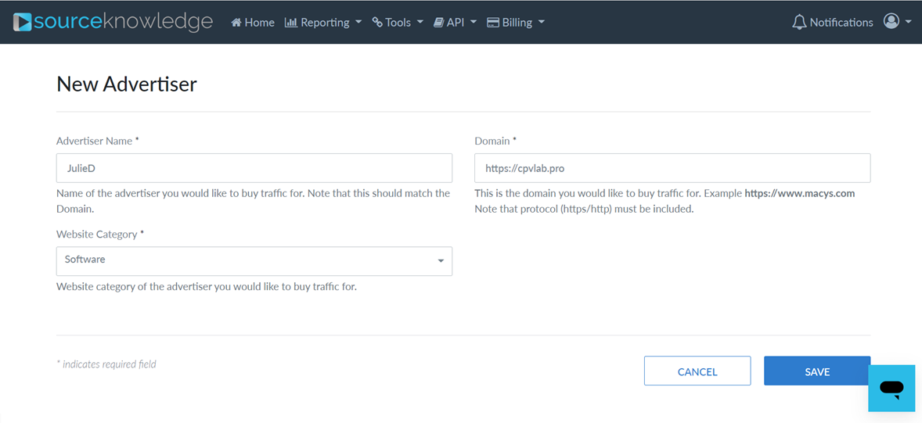This screenshot has height=423, width=922.
Task: Open the Reporting dropdown menu
Action: (322, 23)
